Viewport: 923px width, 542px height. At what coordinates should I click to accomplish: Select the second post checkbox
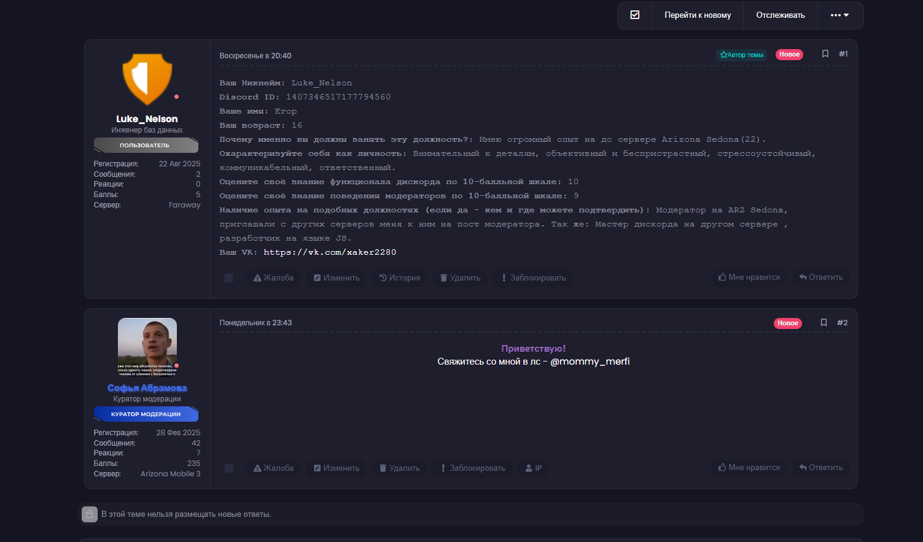click(228, 468)
